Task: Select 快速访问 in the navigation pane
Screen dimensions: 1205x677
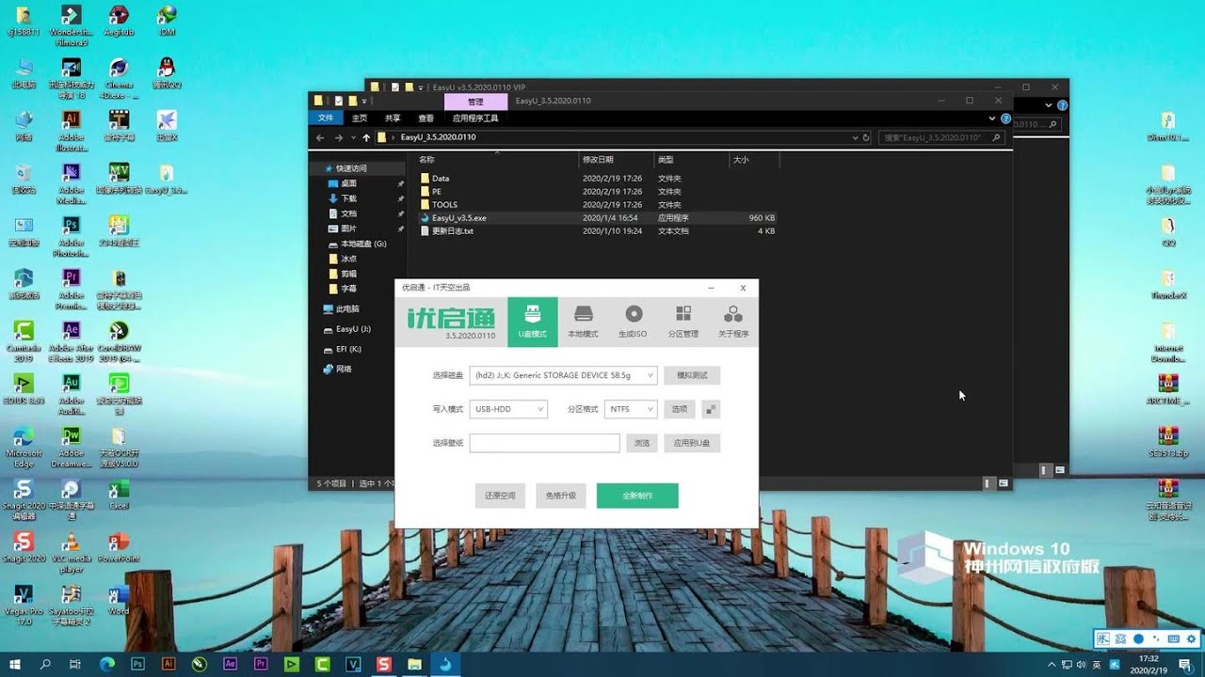Action: pos(352,168)
